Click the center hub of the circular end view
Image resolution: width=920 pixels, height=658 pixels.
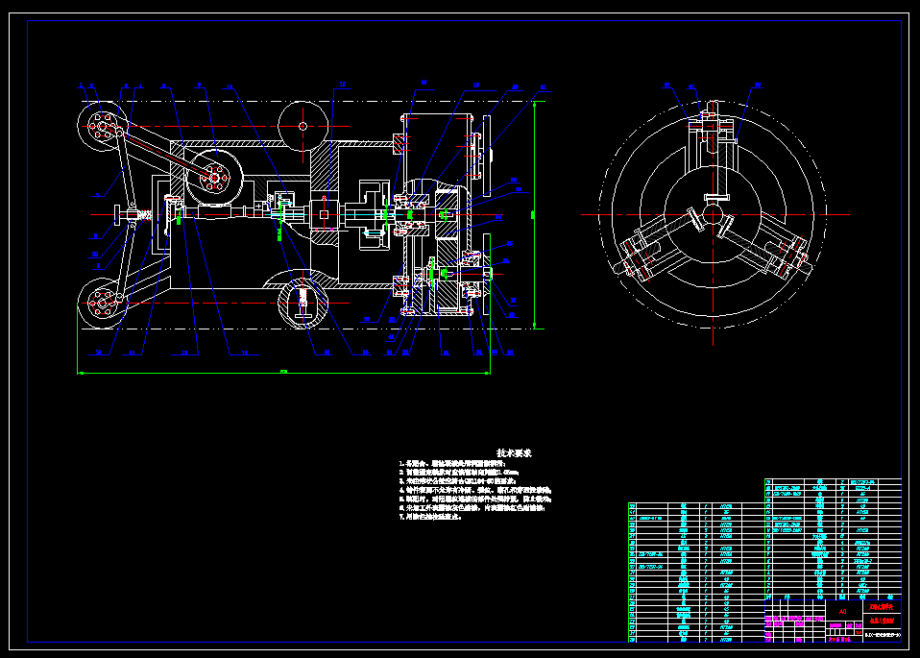tap(713, 214)
